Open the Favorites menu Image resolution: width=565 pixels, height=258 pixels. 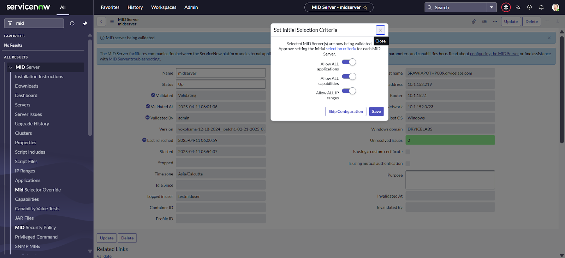point(110,7)
